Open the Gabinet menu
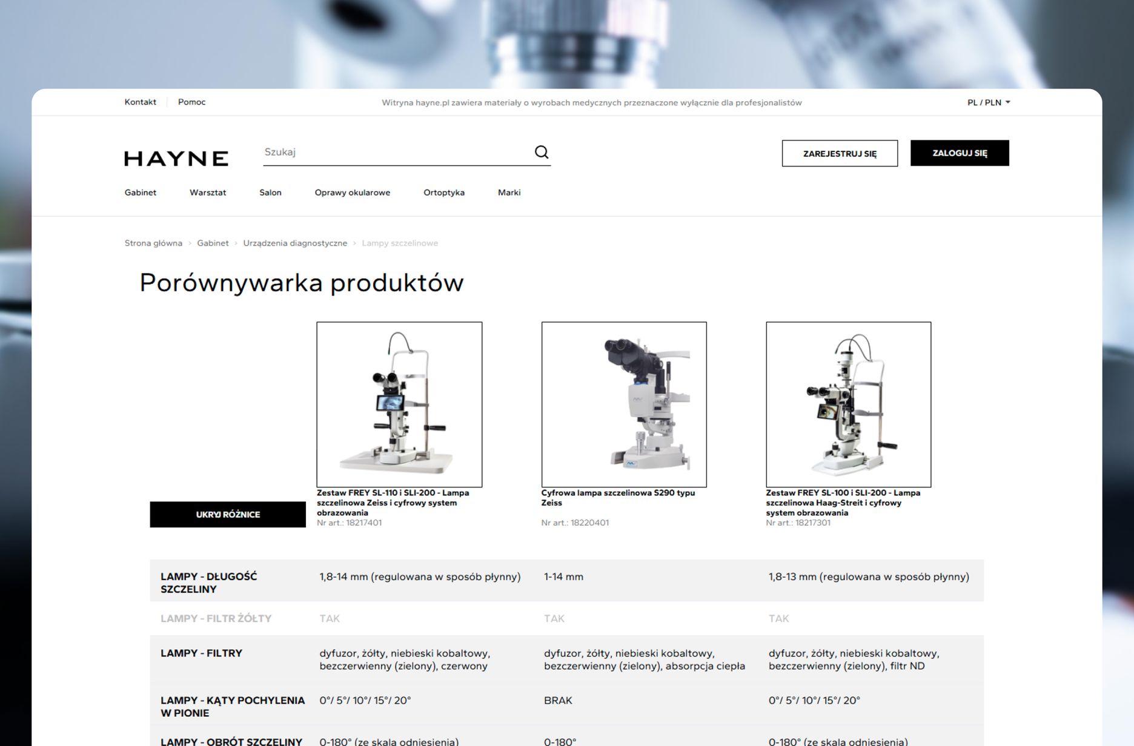Screen dimensions: 1134x746 141,193
